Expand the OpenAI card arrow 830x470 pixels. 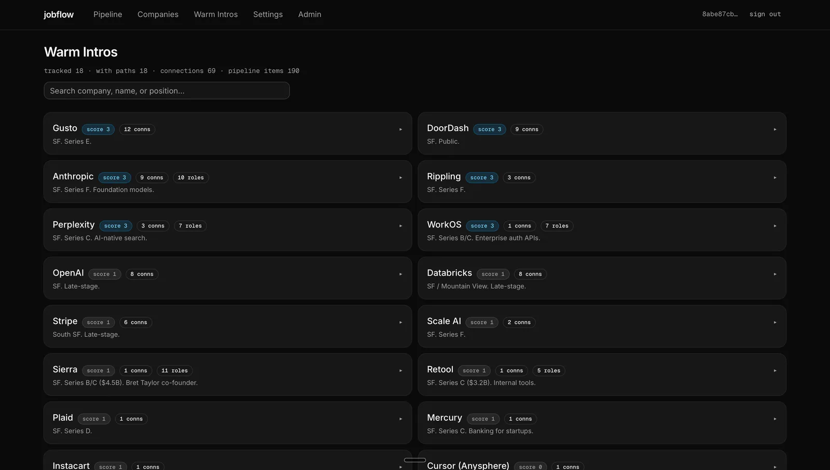[x=400, y=274]
